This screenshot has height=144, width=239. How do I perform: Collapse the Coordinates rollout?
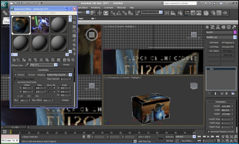(x=43, y=70)
